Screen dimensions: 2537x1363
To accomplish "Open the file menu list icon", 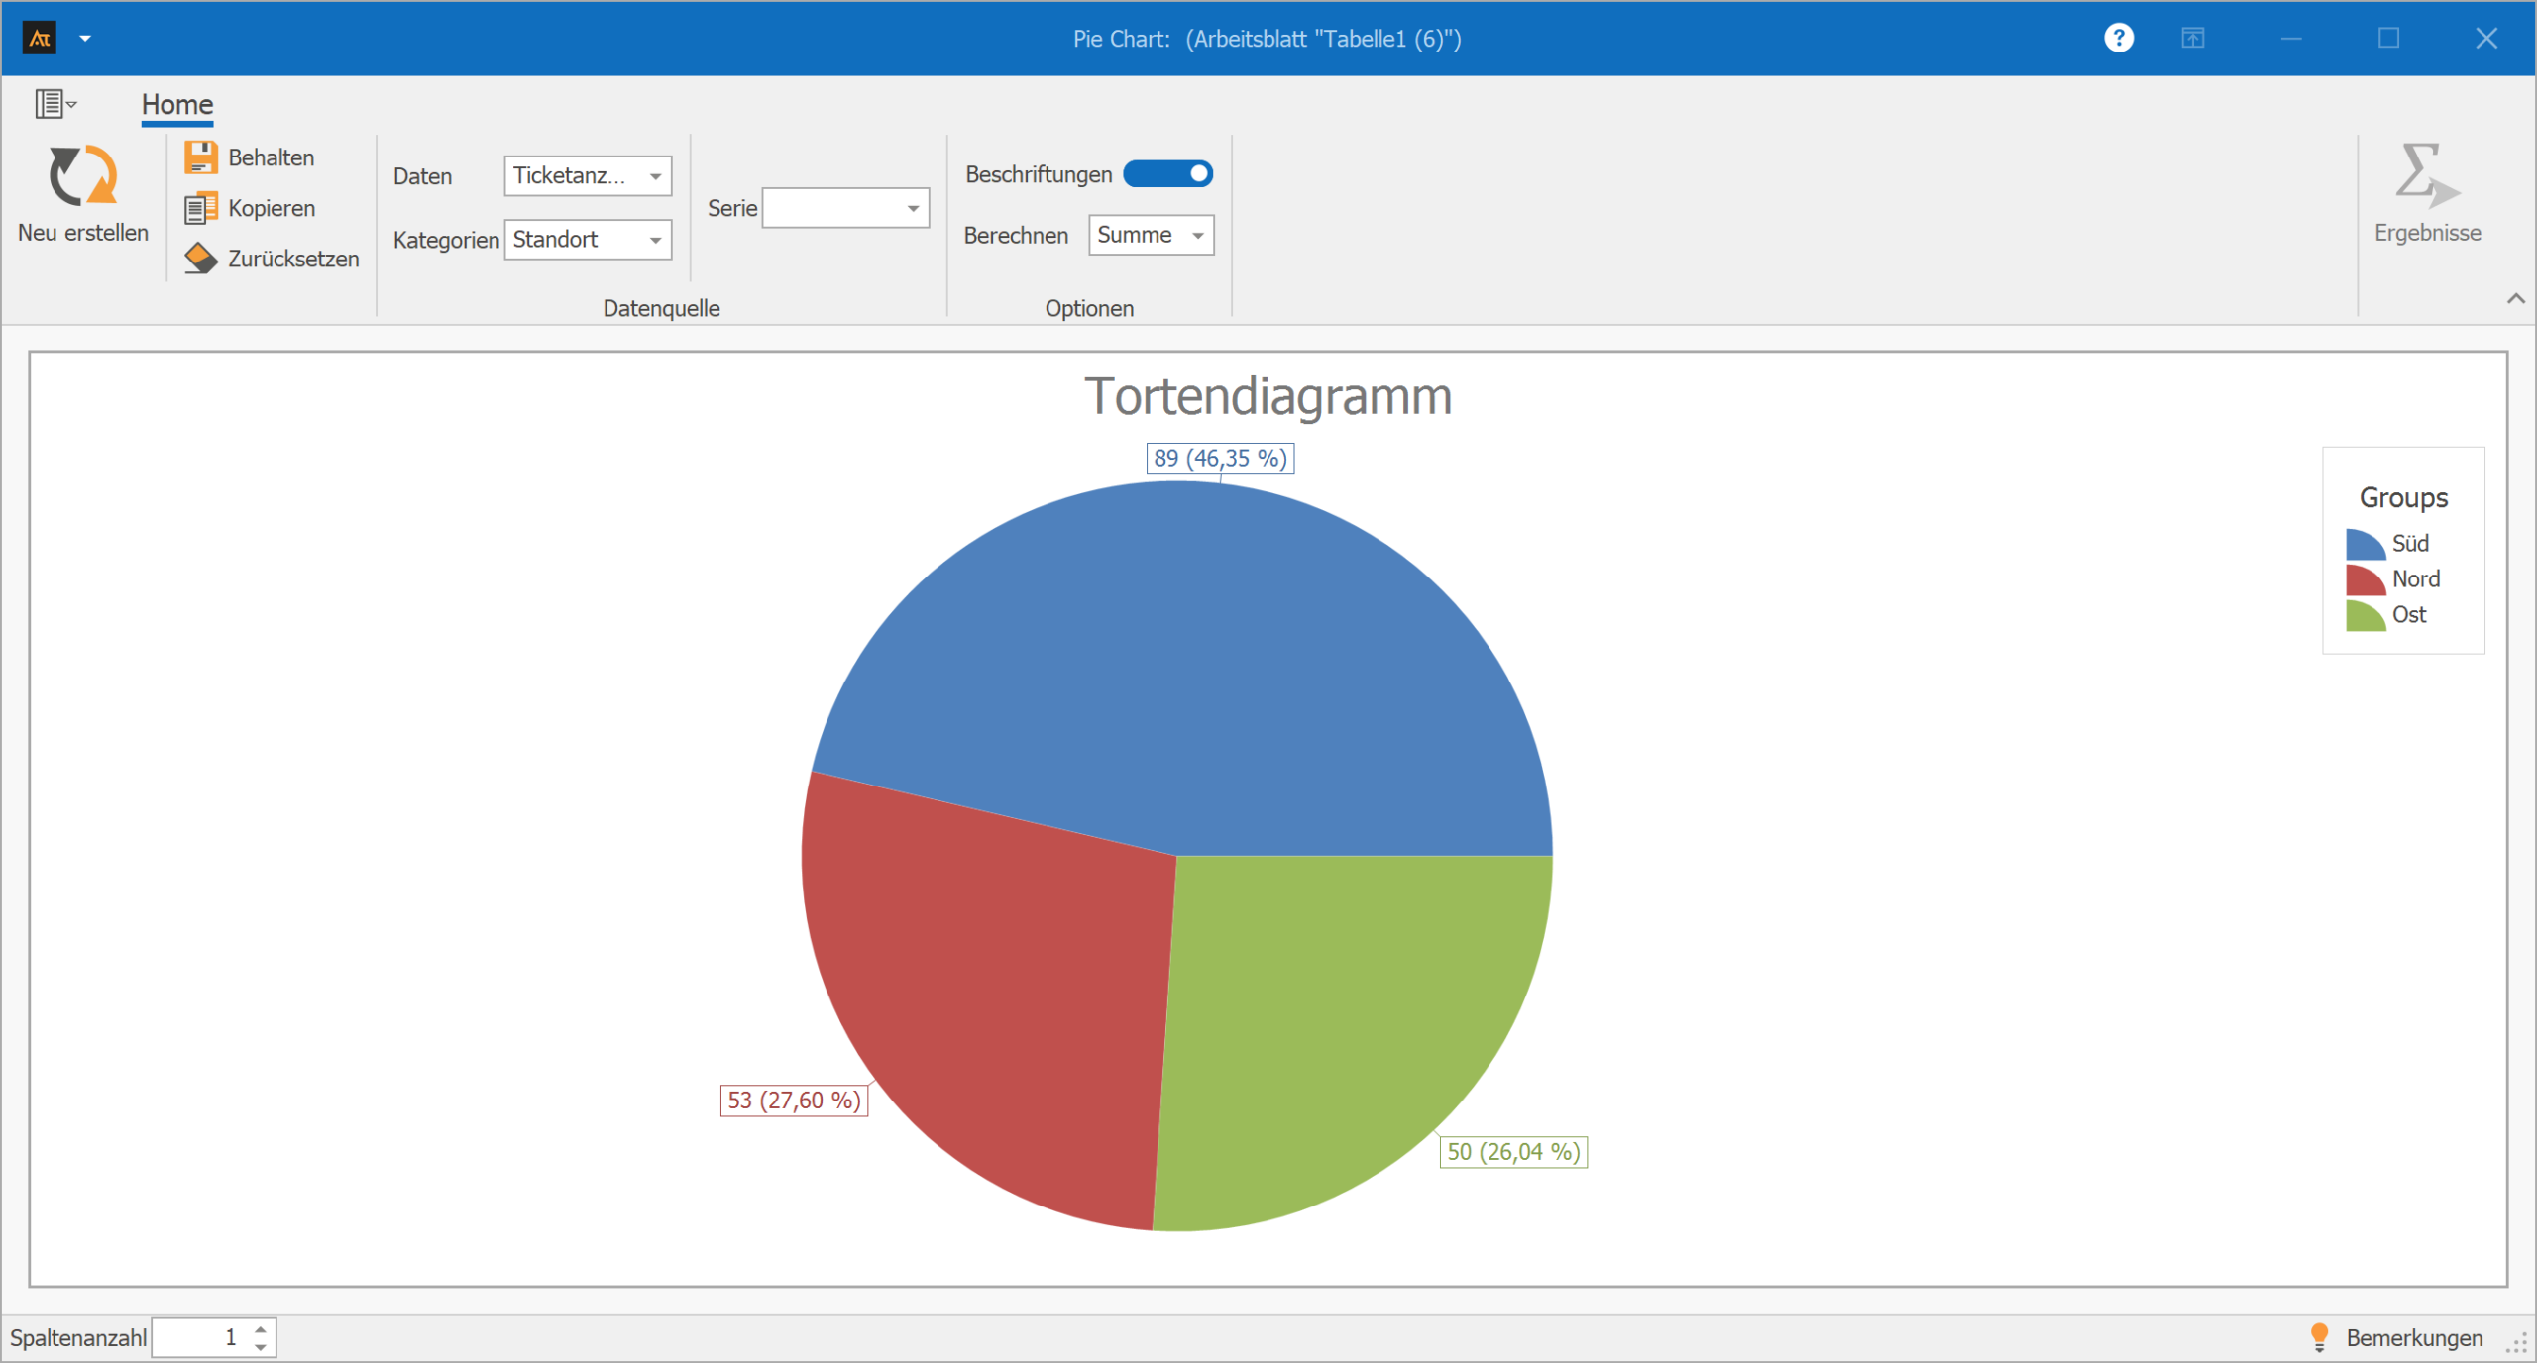I will (x=54, y=103).
